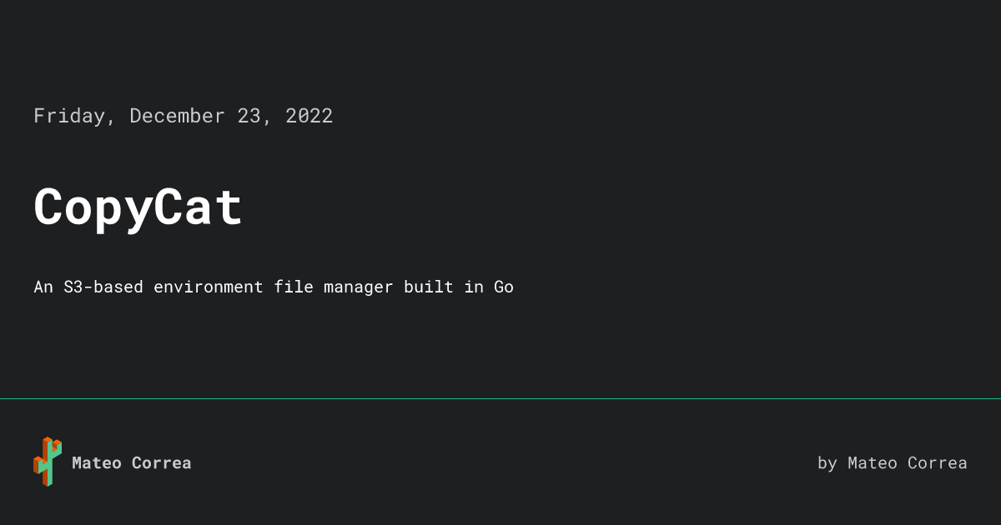The height and width of the screenshot is (525, 1001).
Task: Click 'Correa' in the bottom-right author credit
Action: pyautogui.click(x=937, y=462)
